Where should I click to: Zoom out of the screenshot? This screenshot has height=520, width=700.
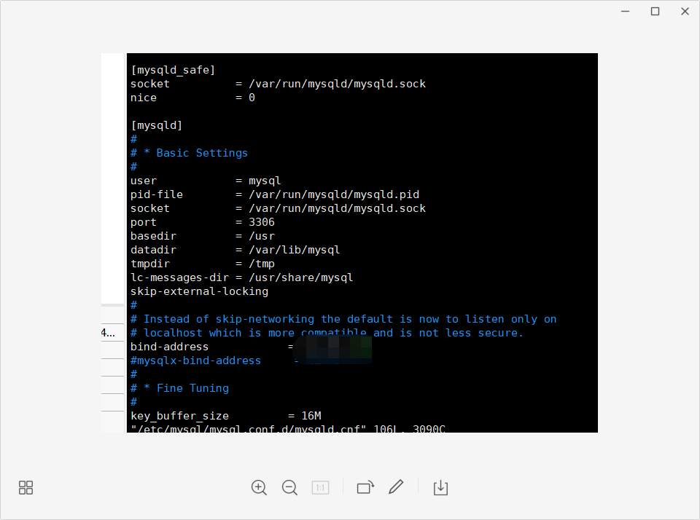(x=289, y=487)
